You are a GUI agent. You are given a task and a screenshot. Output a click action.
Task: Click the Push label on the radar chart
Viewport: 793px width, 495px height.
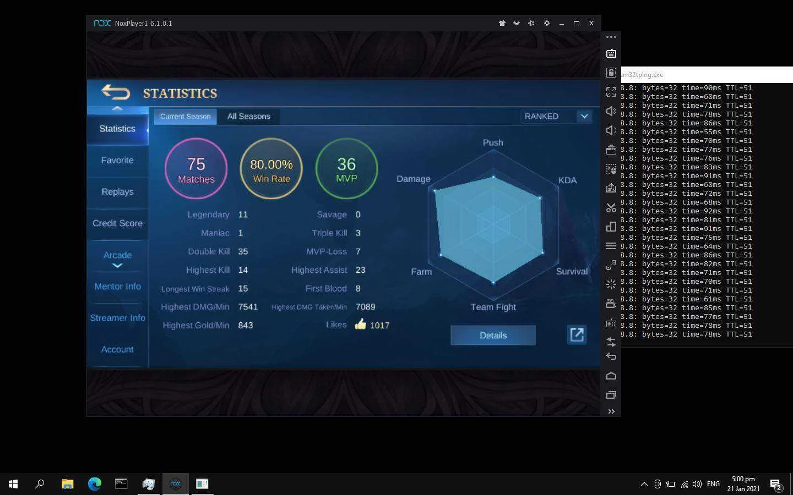(493, 142)
